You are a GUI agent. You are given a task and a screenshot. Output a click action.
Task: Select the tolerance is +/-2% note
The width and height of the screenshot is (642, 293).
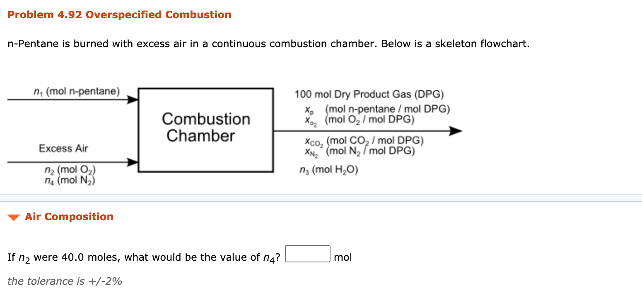click(64, 281)
